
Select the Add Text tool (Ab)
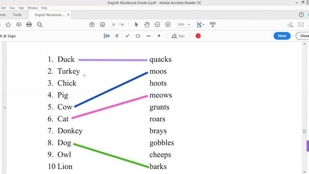coord(106,36)
